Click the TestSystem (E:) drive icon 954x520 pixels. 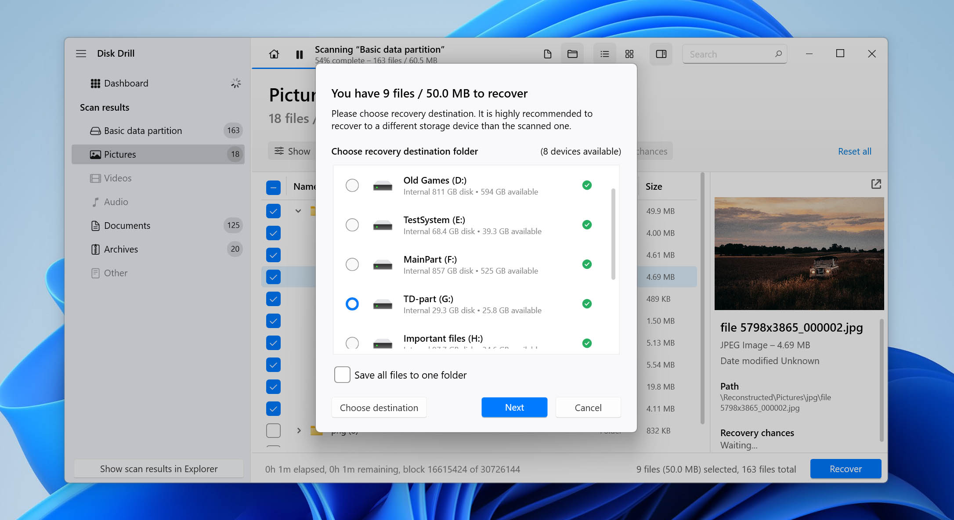(383, 225)
